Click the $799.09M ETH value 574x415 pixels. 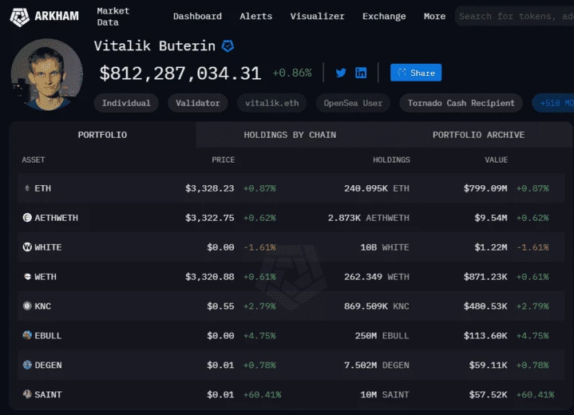click(x=485, y=188)
